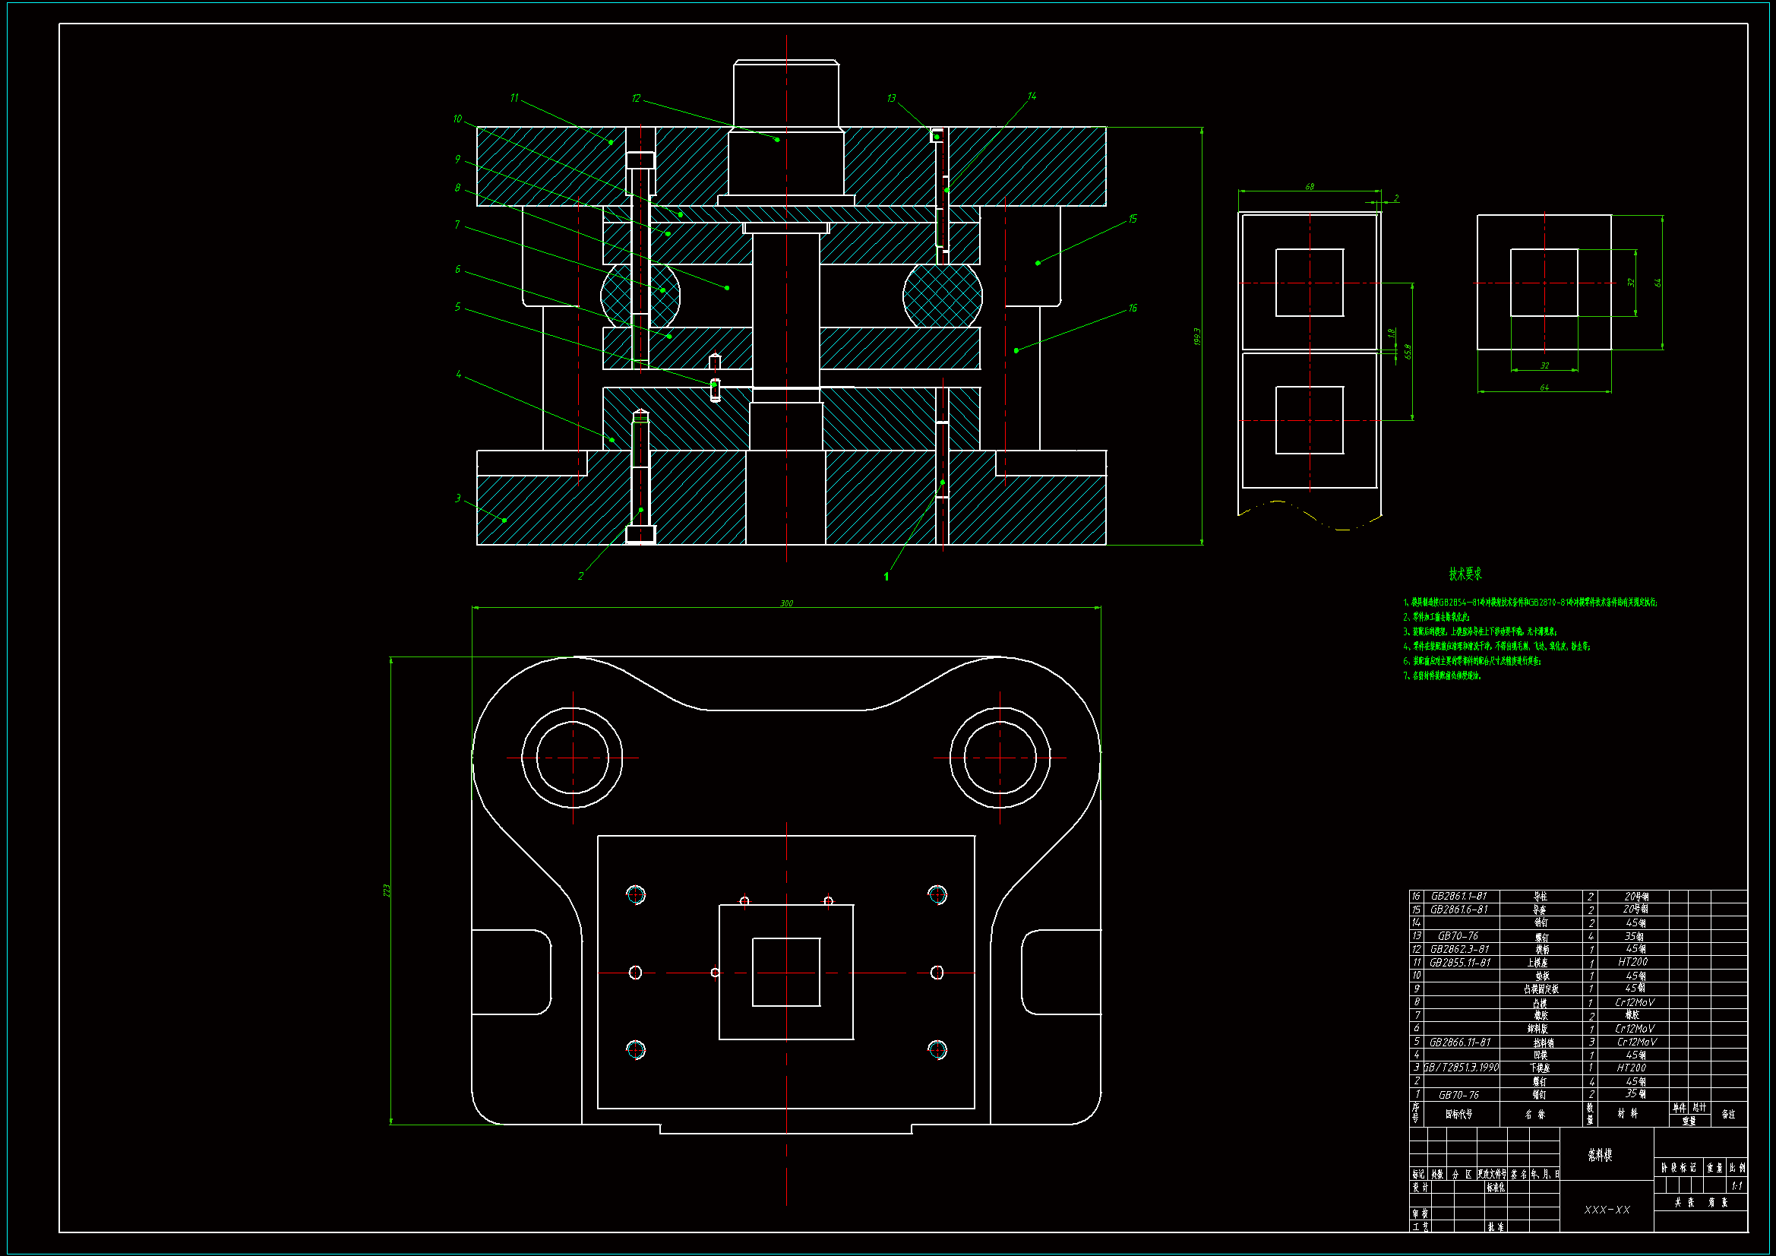Click the part number 15 callout label
The height and width of the screenshot is (1256, 1776).
coord(1133,219)
